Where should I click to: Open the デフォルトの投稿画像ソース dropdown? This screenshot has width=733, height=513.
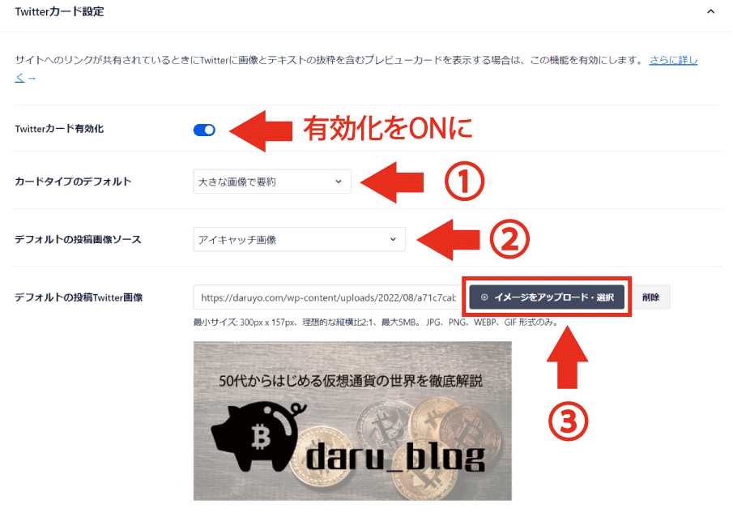299,239
